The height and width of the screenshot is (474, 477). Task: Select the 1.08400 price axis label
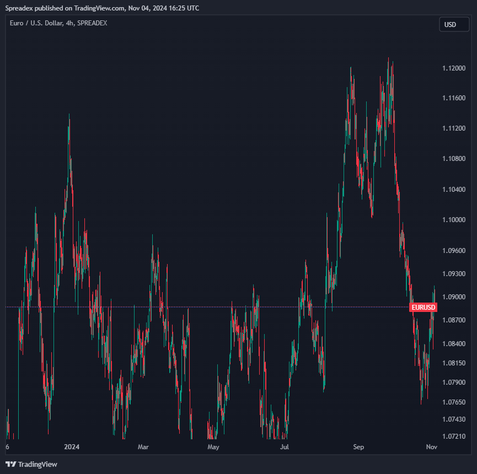454,343
